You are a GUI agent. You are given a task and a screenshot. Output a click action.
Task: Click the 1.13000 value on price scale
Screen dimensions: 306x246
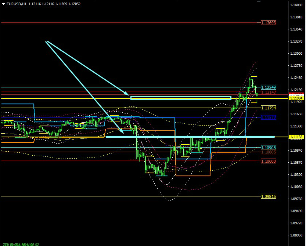point(296,54)
